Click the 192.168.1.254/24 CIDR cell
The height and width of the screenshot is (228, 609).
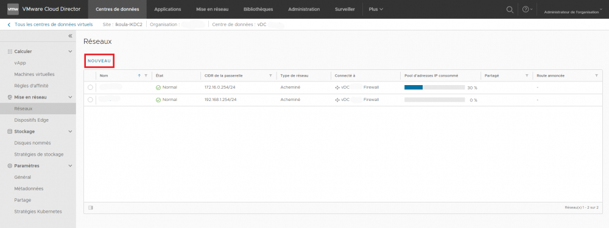point(220,100)
